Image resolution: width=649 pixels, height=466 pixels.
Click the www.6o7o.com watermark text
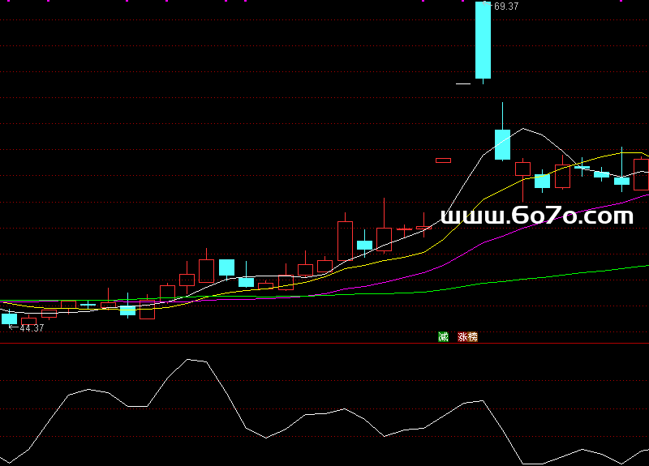(536, 216)
